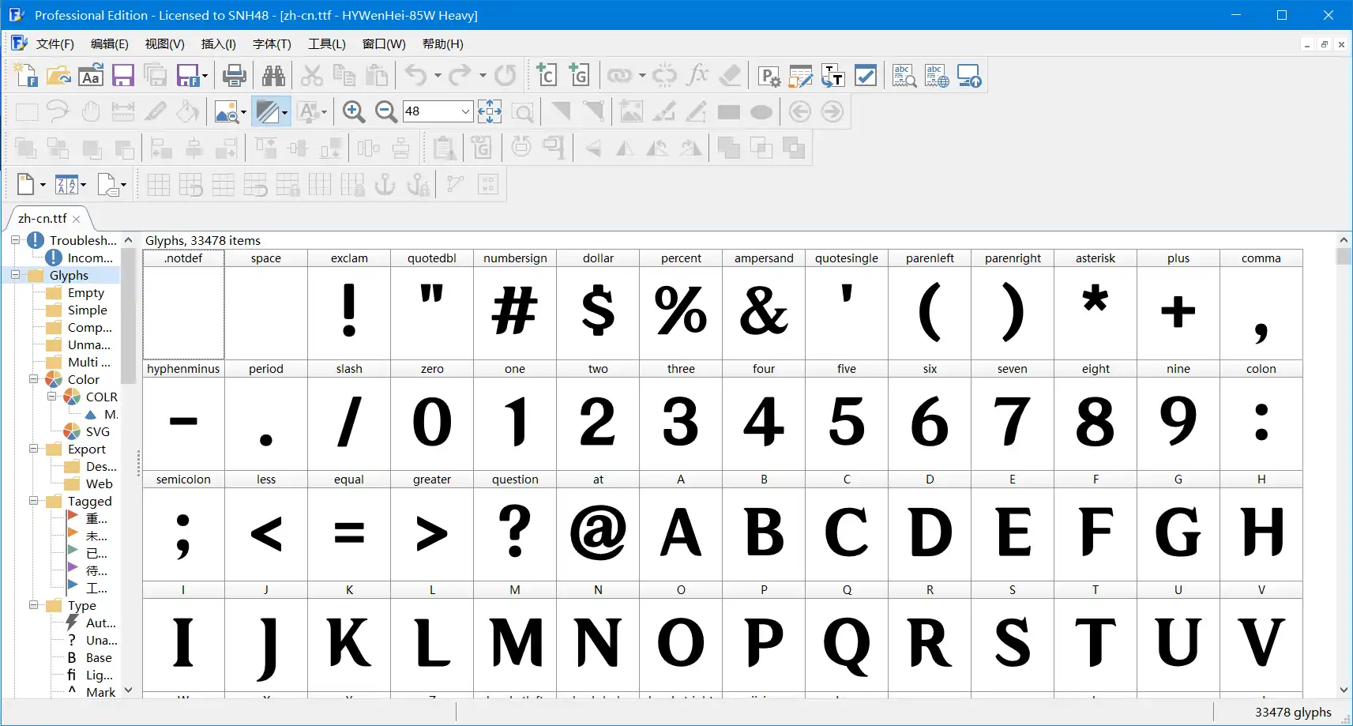The height and width of the screenshot is (726, 1353).
Task: Open the 字体(T) menu
Action: coord(272,44)
